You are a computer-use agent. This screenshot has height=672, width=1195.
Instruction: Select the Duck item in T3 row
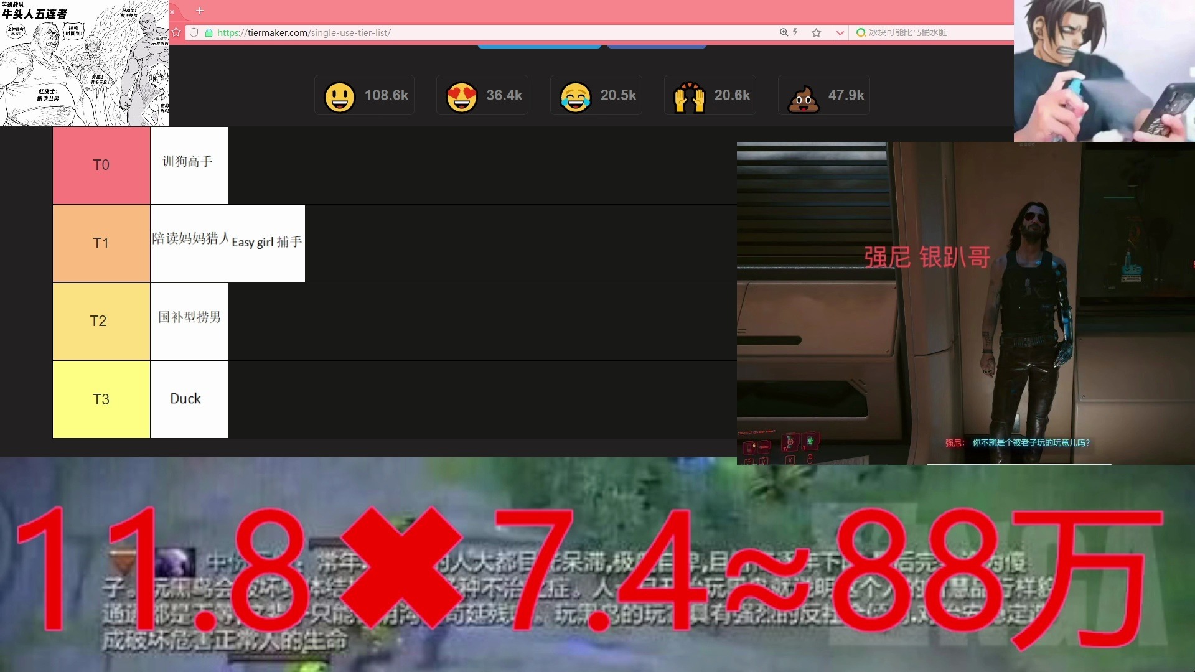pyautogui.click(x=189, y=399)
